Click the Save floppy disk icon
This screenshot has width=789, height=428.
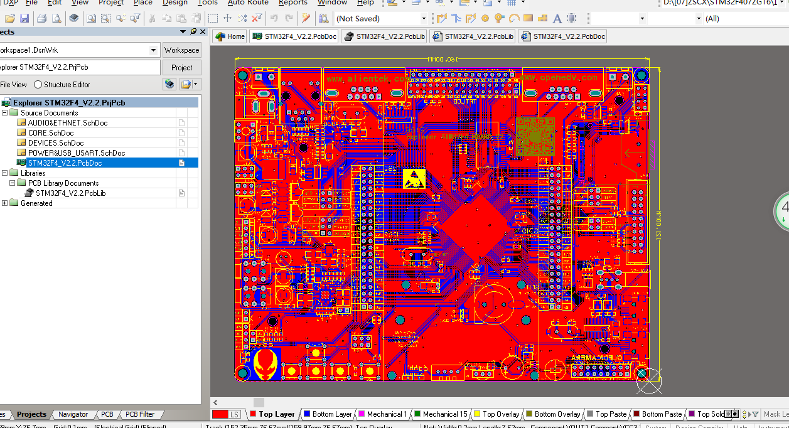coord(24,18)
